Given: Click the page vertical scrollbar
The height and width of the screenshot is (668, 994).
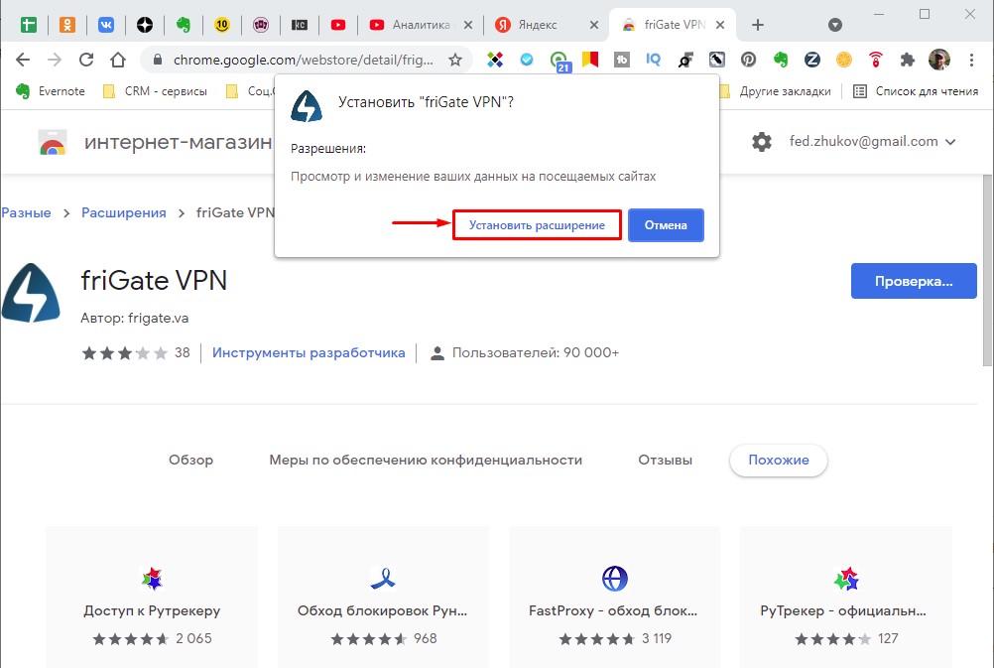Looking at the screenshot, I should [987, 270].
